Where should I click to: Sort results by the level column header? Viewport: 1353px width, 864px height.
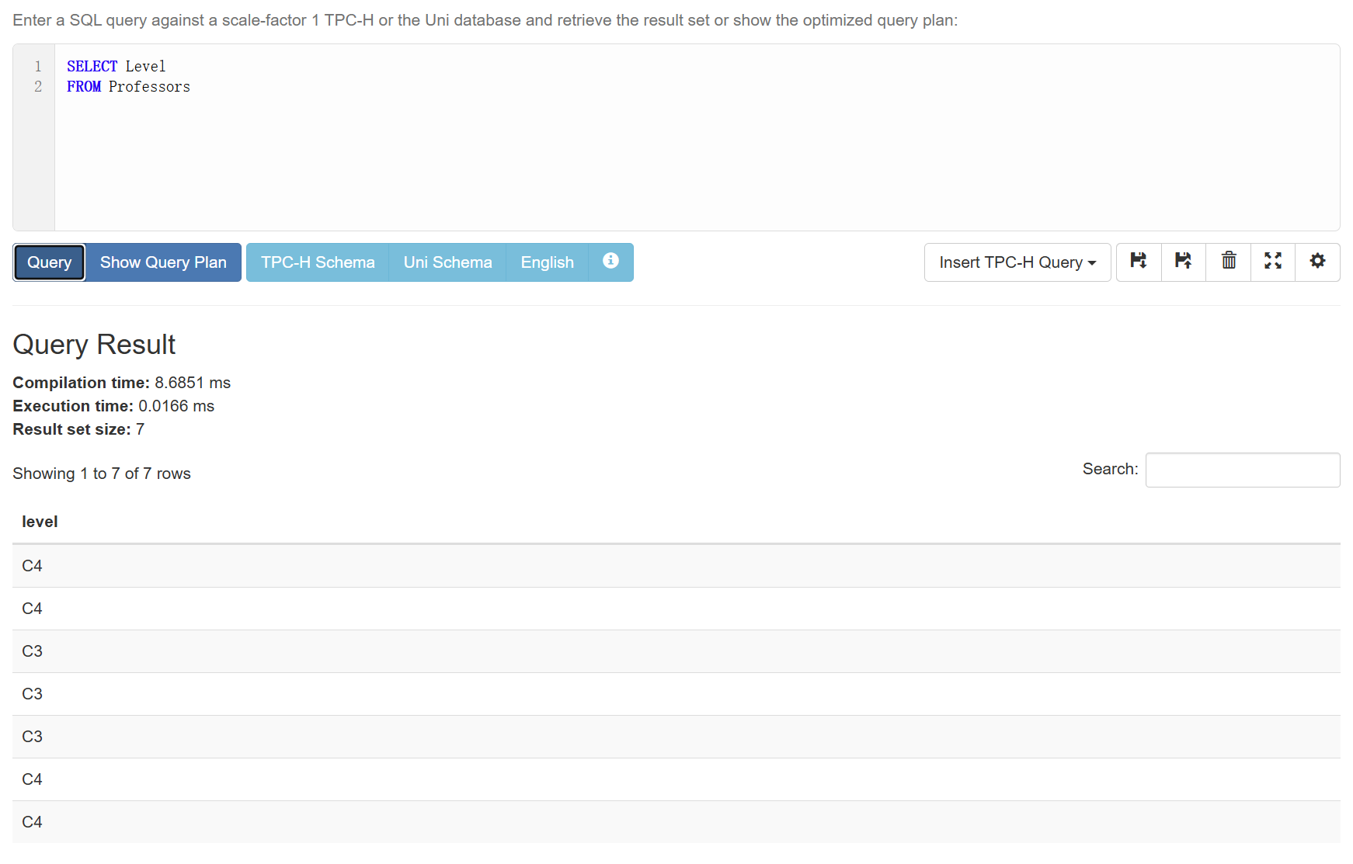click(x=40, y=522)
